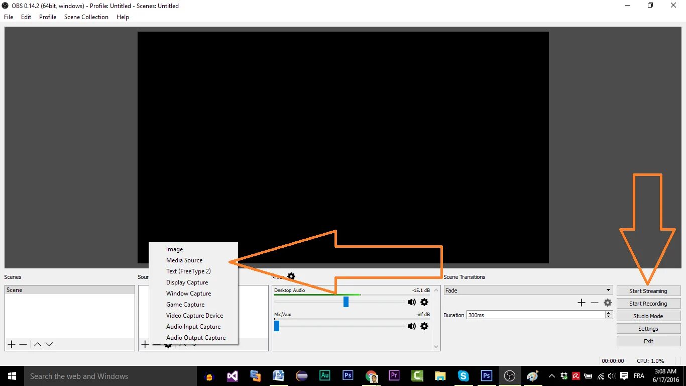Open the Action Center notifications icon
The width and height of the screenshot is (686, 386).
point(624,376)
